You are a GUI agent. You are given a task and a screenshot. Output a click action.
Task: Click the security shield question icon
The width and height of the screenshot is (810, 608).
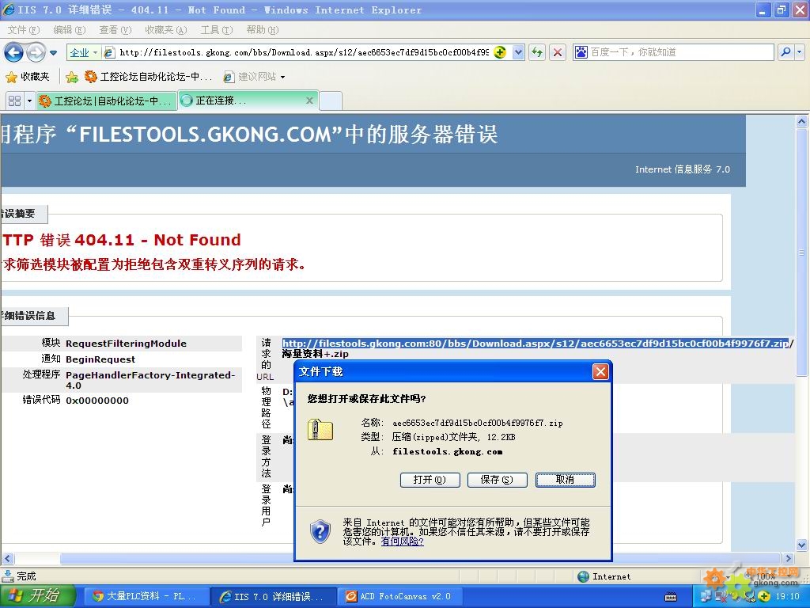point(320,531)
